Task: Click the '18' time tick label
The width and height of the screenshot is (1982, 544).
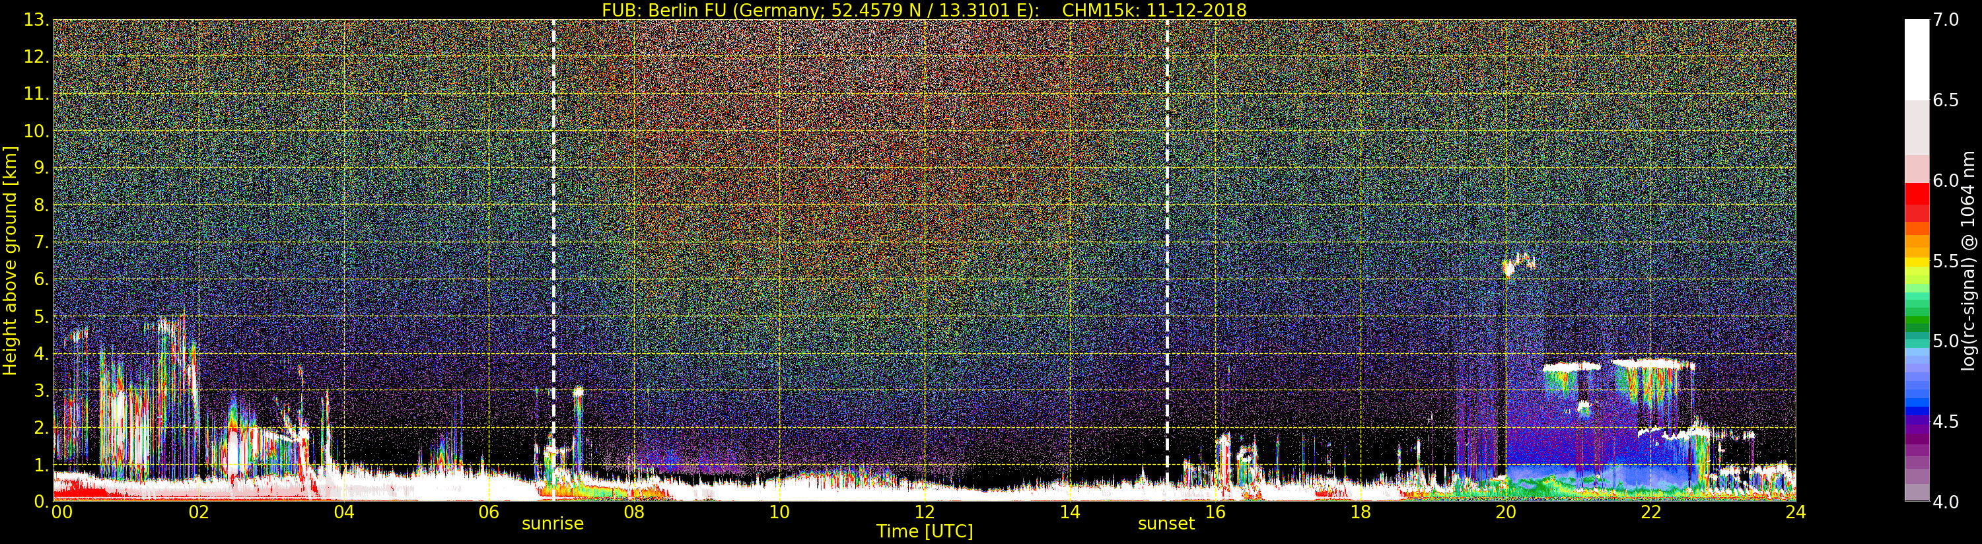Action: point(1361,512)
